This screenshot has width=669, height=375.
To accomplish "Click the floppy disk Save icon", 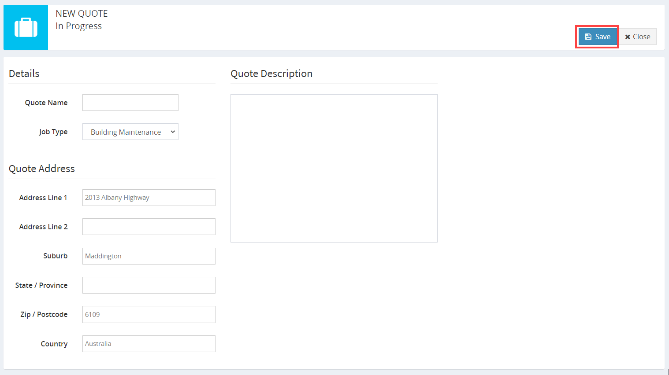I will click(x=588, y=37).
